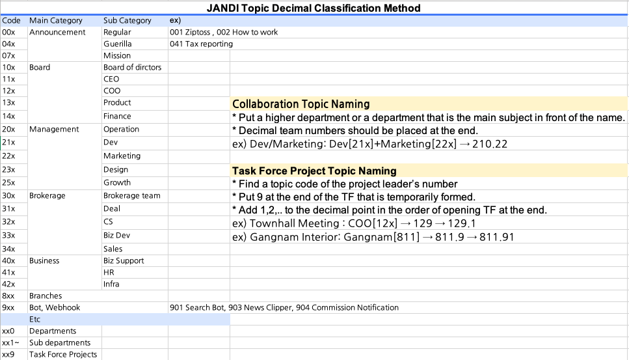
Task: Select the code cell 'xx0'
Action: (x=14, y=331)
